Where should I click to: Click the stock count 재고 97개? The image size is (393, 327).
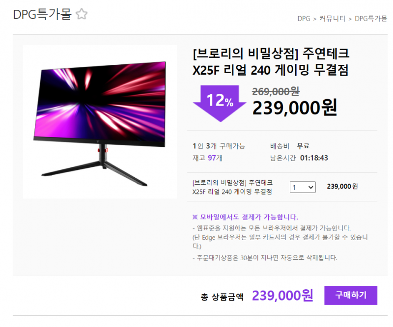(x=207, y=158)
